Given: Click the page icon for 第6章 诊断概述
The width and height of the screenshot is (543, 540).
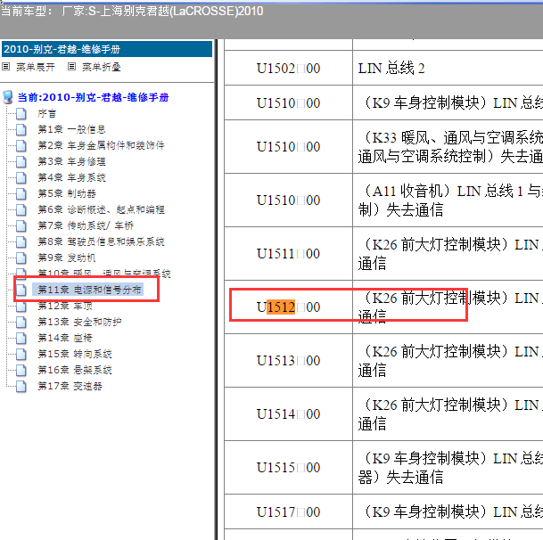Looking at the screenshot, I should pyautogui.click(x=21, y=209).
